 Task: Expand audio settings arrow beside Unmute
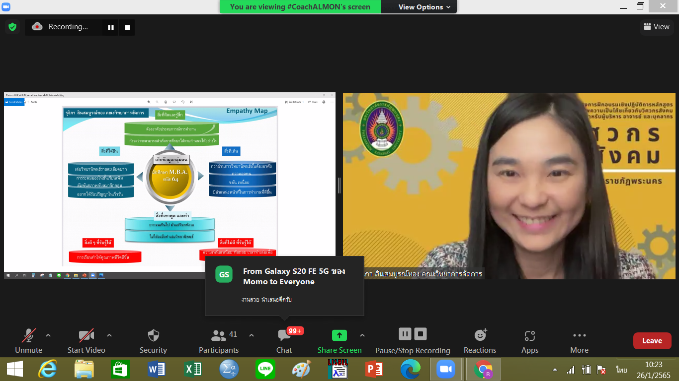48,335
